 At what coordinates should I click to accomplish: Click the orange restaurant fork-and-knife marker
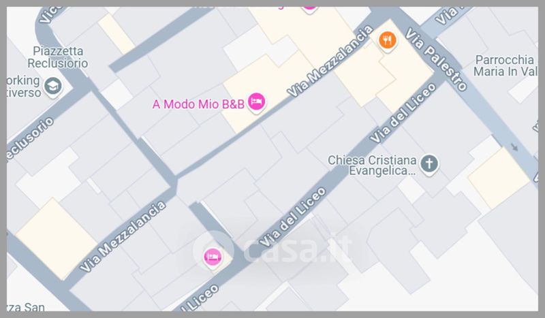pos(387,41)
